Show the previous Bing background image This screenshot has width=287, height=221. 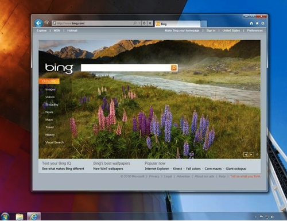pos(246,154)
